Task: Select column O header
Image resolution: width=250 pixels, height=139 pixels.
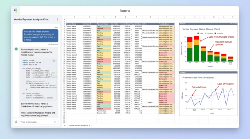Action: 233,17
